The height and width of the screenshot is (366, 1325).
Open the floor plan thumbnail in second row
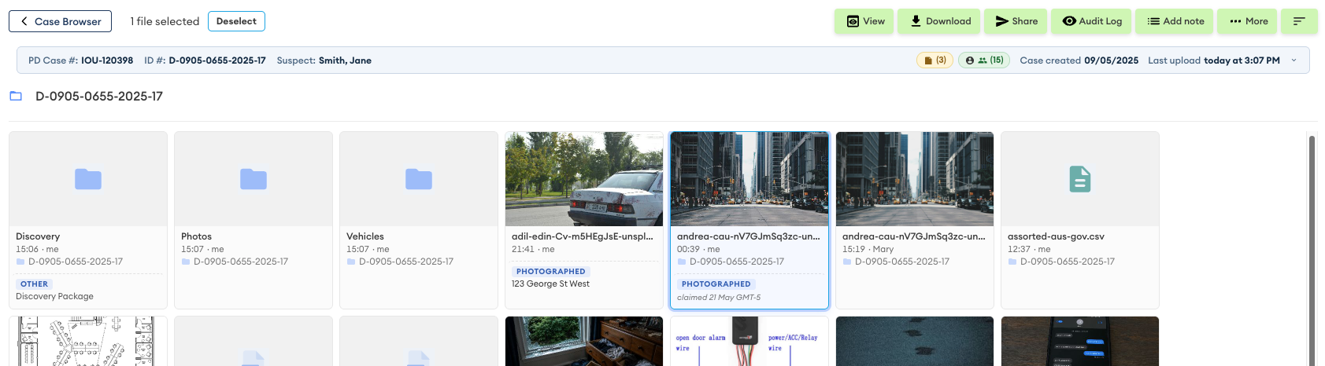88,342
